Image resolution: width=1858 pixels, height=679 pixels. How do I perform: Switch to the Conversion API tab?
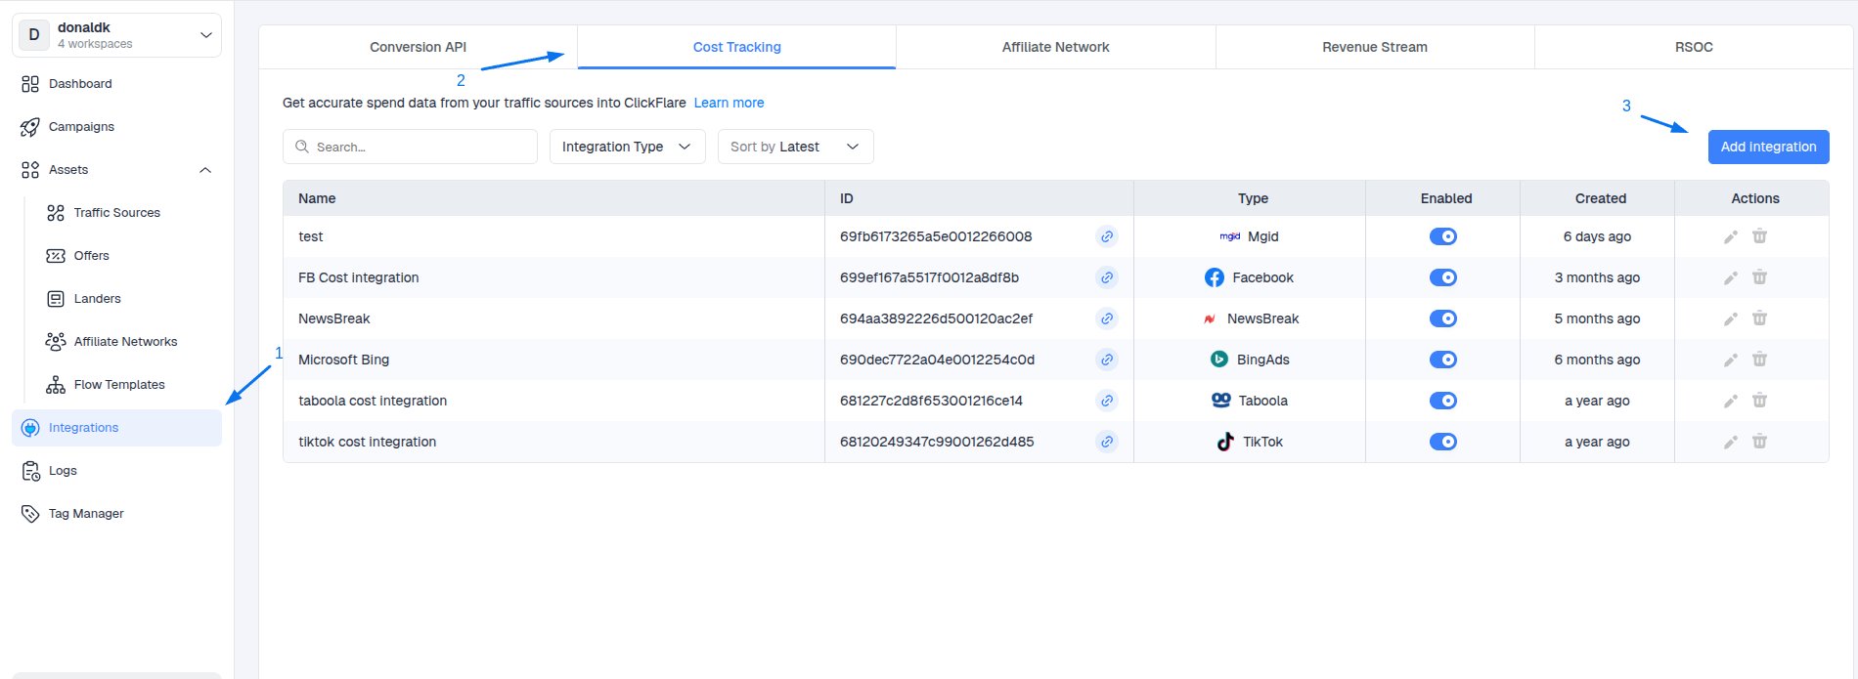click(418, 47)
